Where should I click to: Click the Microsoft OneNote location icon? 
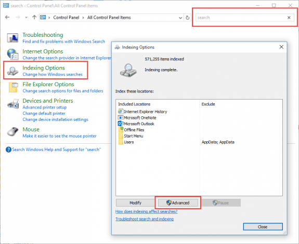pos(121,118)
